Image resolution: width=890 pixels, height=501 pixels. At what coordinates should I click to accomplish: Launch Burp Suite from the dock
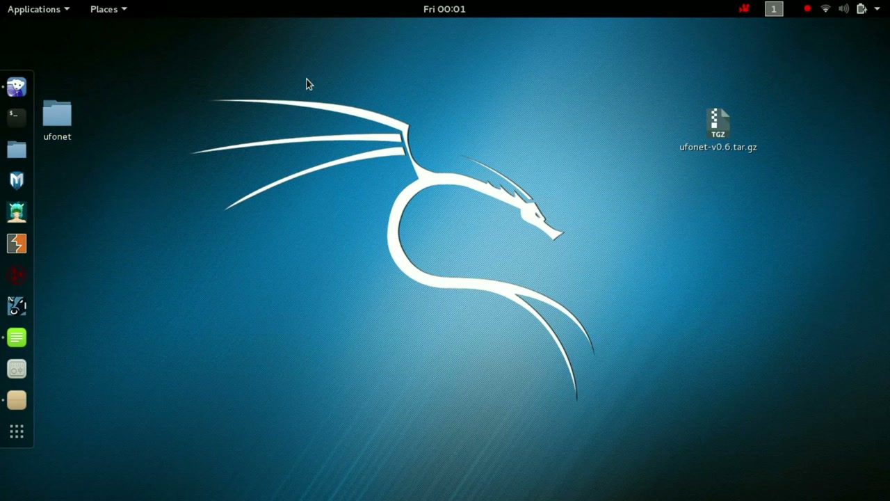tap(17, 244)
